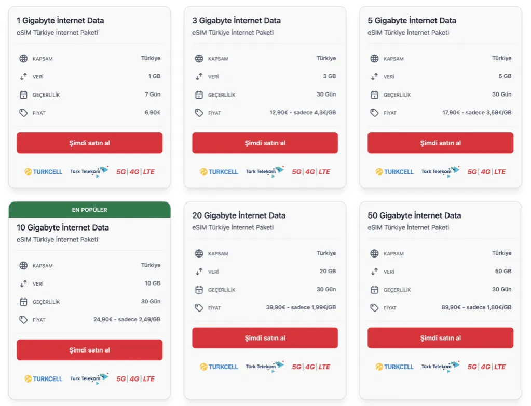Click the calendar Geçerlilik icon in 5 GB card

[x=374, y=95]
